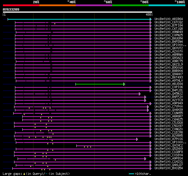Viewport: 188px width, 176px height.
Task: Select the UniRef100_Q6Z1L9 label
Action: click(169, 65)
